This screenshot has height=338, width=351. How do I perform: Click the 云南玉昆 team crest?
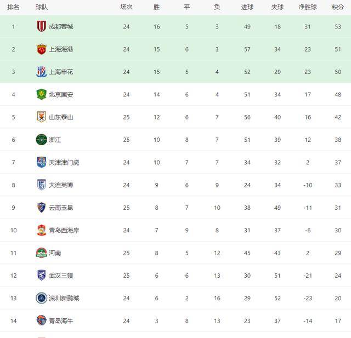coord(42,208)
